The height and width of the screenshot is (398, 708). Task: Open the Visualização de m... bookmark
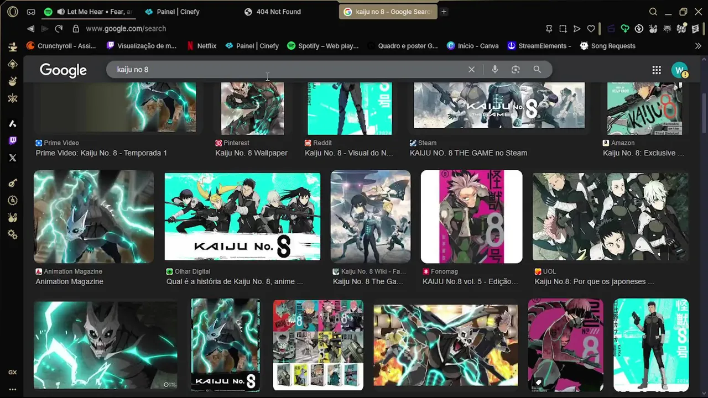pos(142,46)
